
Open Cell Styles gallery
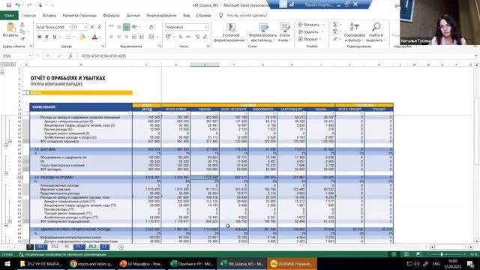pyautogui.click(x=284, y=32)
